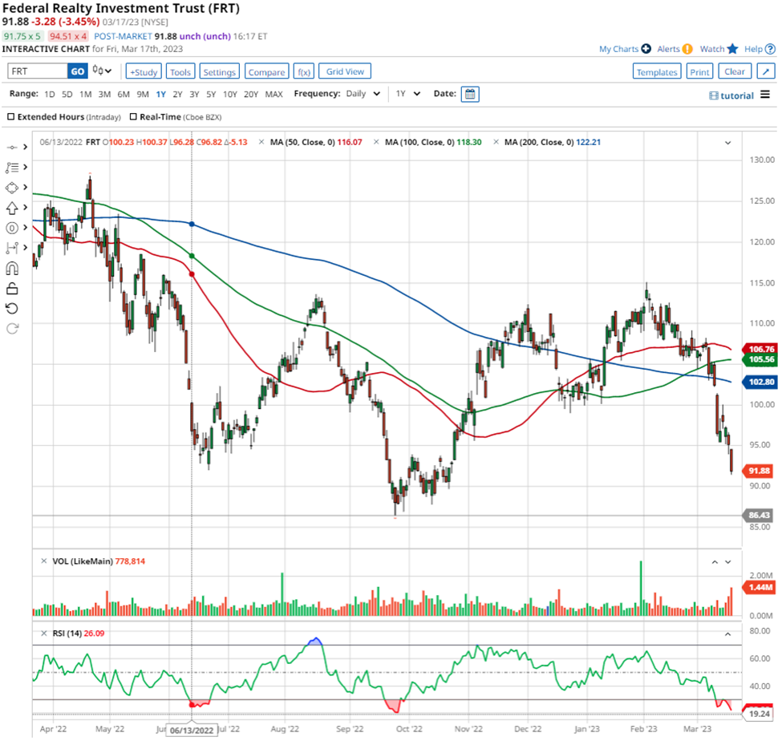Expand shapes tool options arrow
Image resolution: width=782 pixels, height=741 pixels.
(x=25, y=188)
